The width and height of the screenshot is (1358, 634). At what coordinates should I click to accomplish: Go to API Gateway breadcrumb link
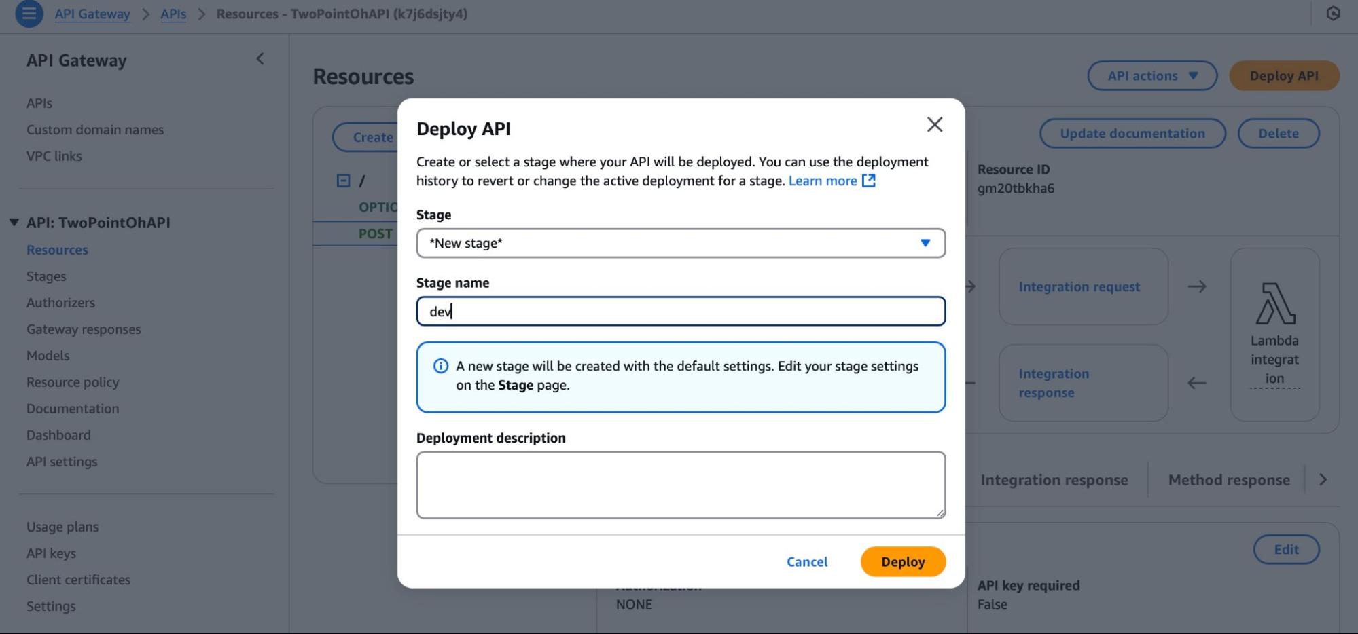[92, 14]
